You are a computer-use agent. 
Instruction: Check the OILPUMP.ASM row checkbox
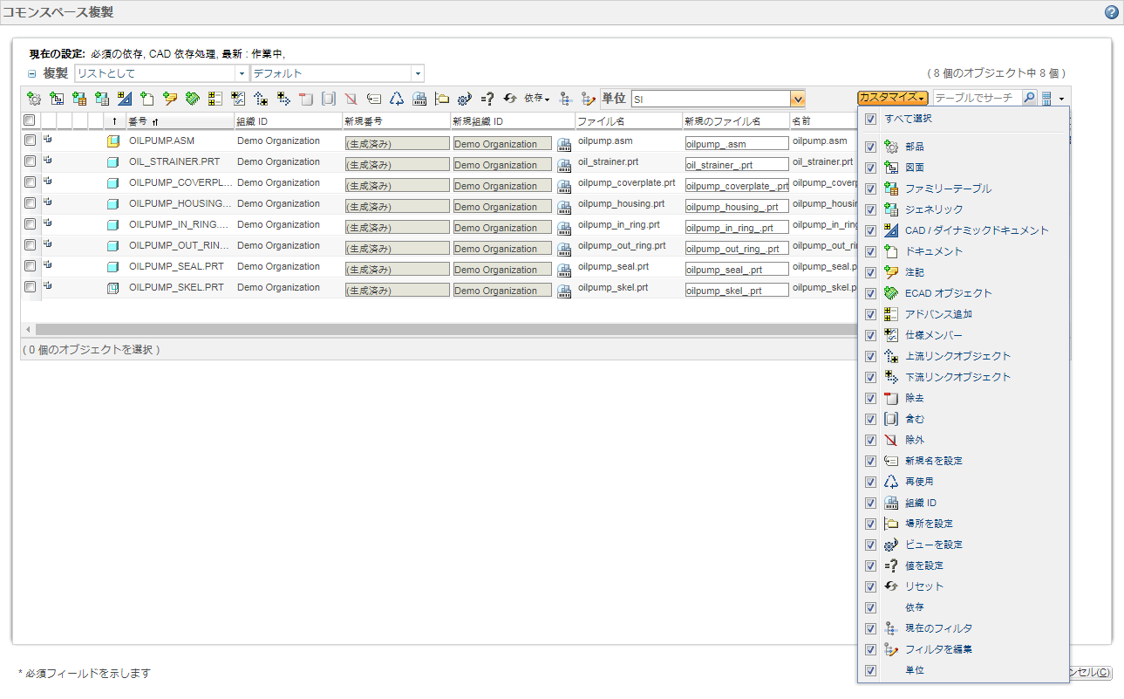click(30, 140)
